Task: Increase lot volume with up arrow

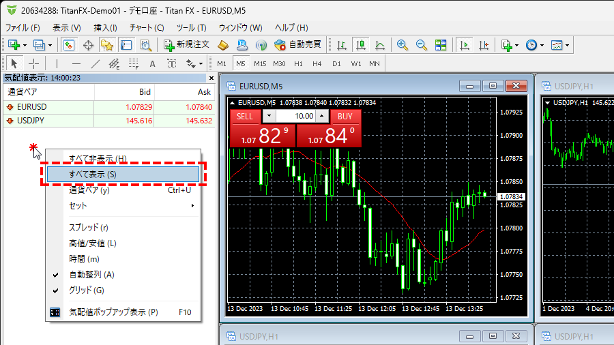Action: click(322, 116)
